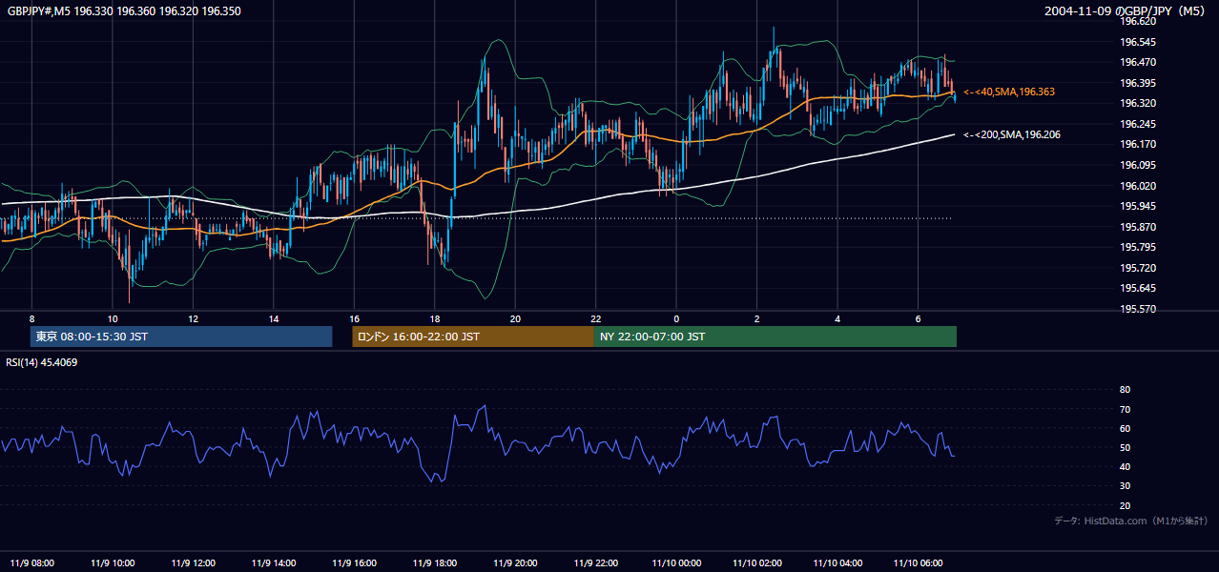Click price axis label 196.020
This screenshot has height=572, width=1219.
(1138, 186)
